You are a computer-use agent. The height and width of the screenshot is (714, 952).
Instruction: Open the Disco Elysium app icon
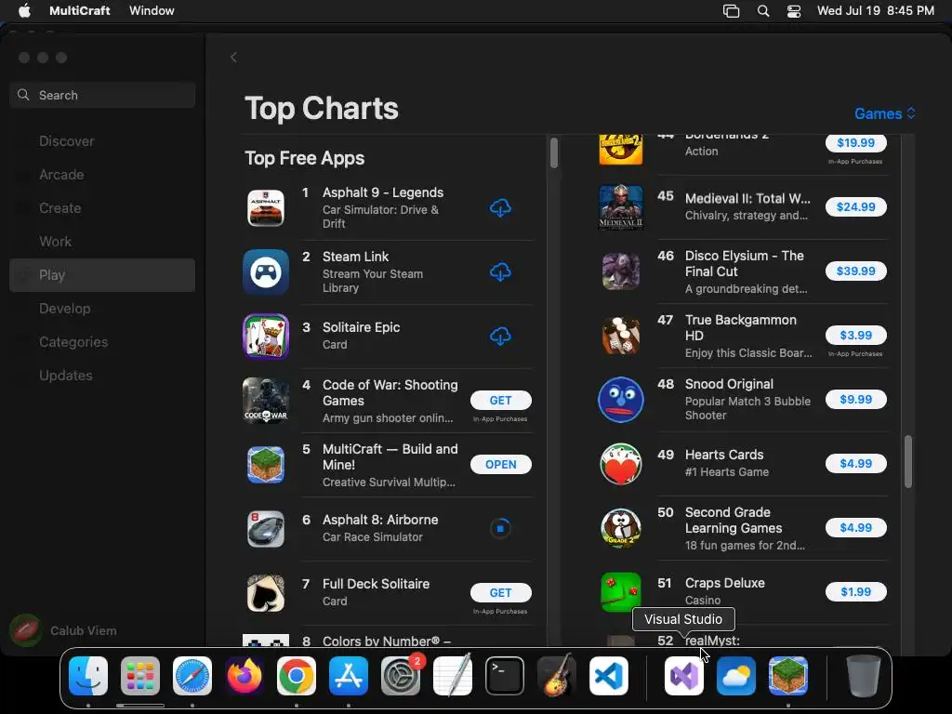click(x=620, y=271)
